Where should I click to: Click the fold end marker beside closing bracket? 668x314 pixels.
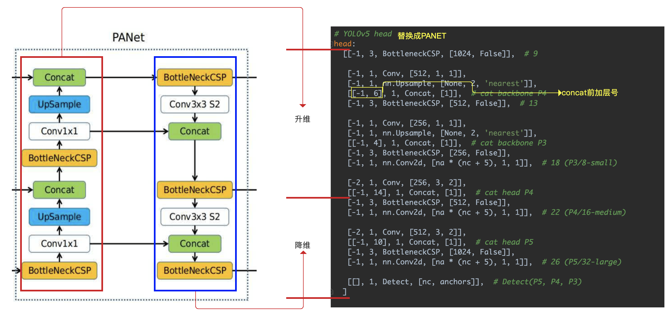coord(332,291)
